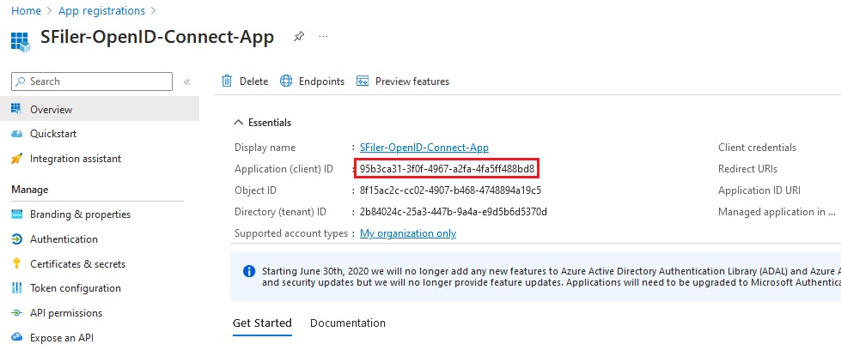
Task: Click the Application (client) ID label
Action: tap(283, 169)
